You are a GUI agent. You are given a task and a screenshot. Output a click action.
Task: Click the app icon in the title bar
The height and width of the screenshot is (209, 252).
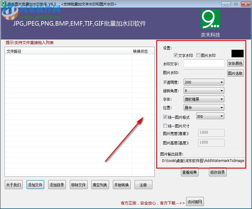[3, 4]
